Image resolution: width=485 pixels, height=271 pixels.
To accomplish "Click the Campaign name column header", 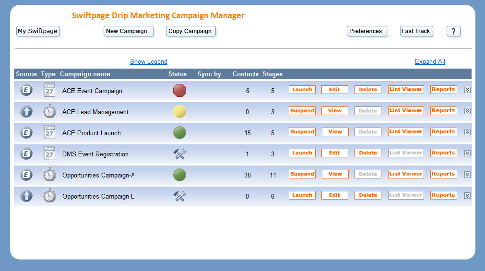I will (x=85, y=74).
